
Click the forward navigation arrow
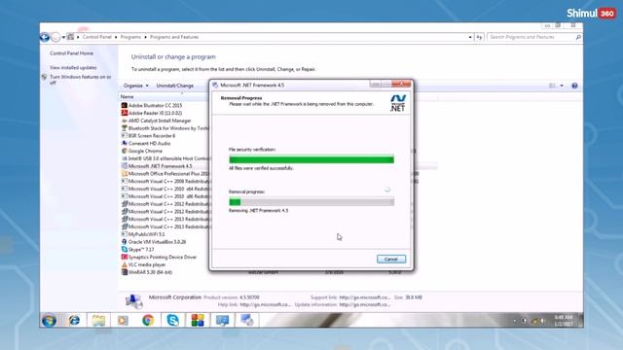[x=55, y=37]
